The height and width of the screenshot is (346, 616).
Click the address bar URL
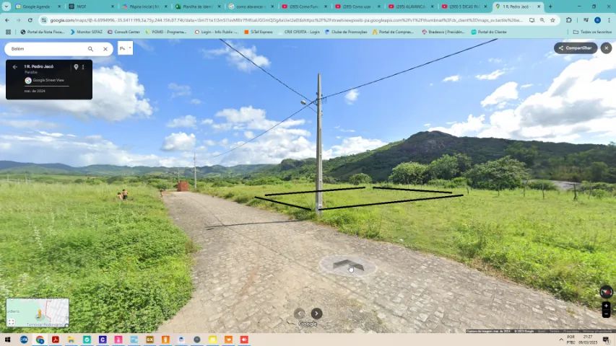pyautogui.click(x=287, y=20)
